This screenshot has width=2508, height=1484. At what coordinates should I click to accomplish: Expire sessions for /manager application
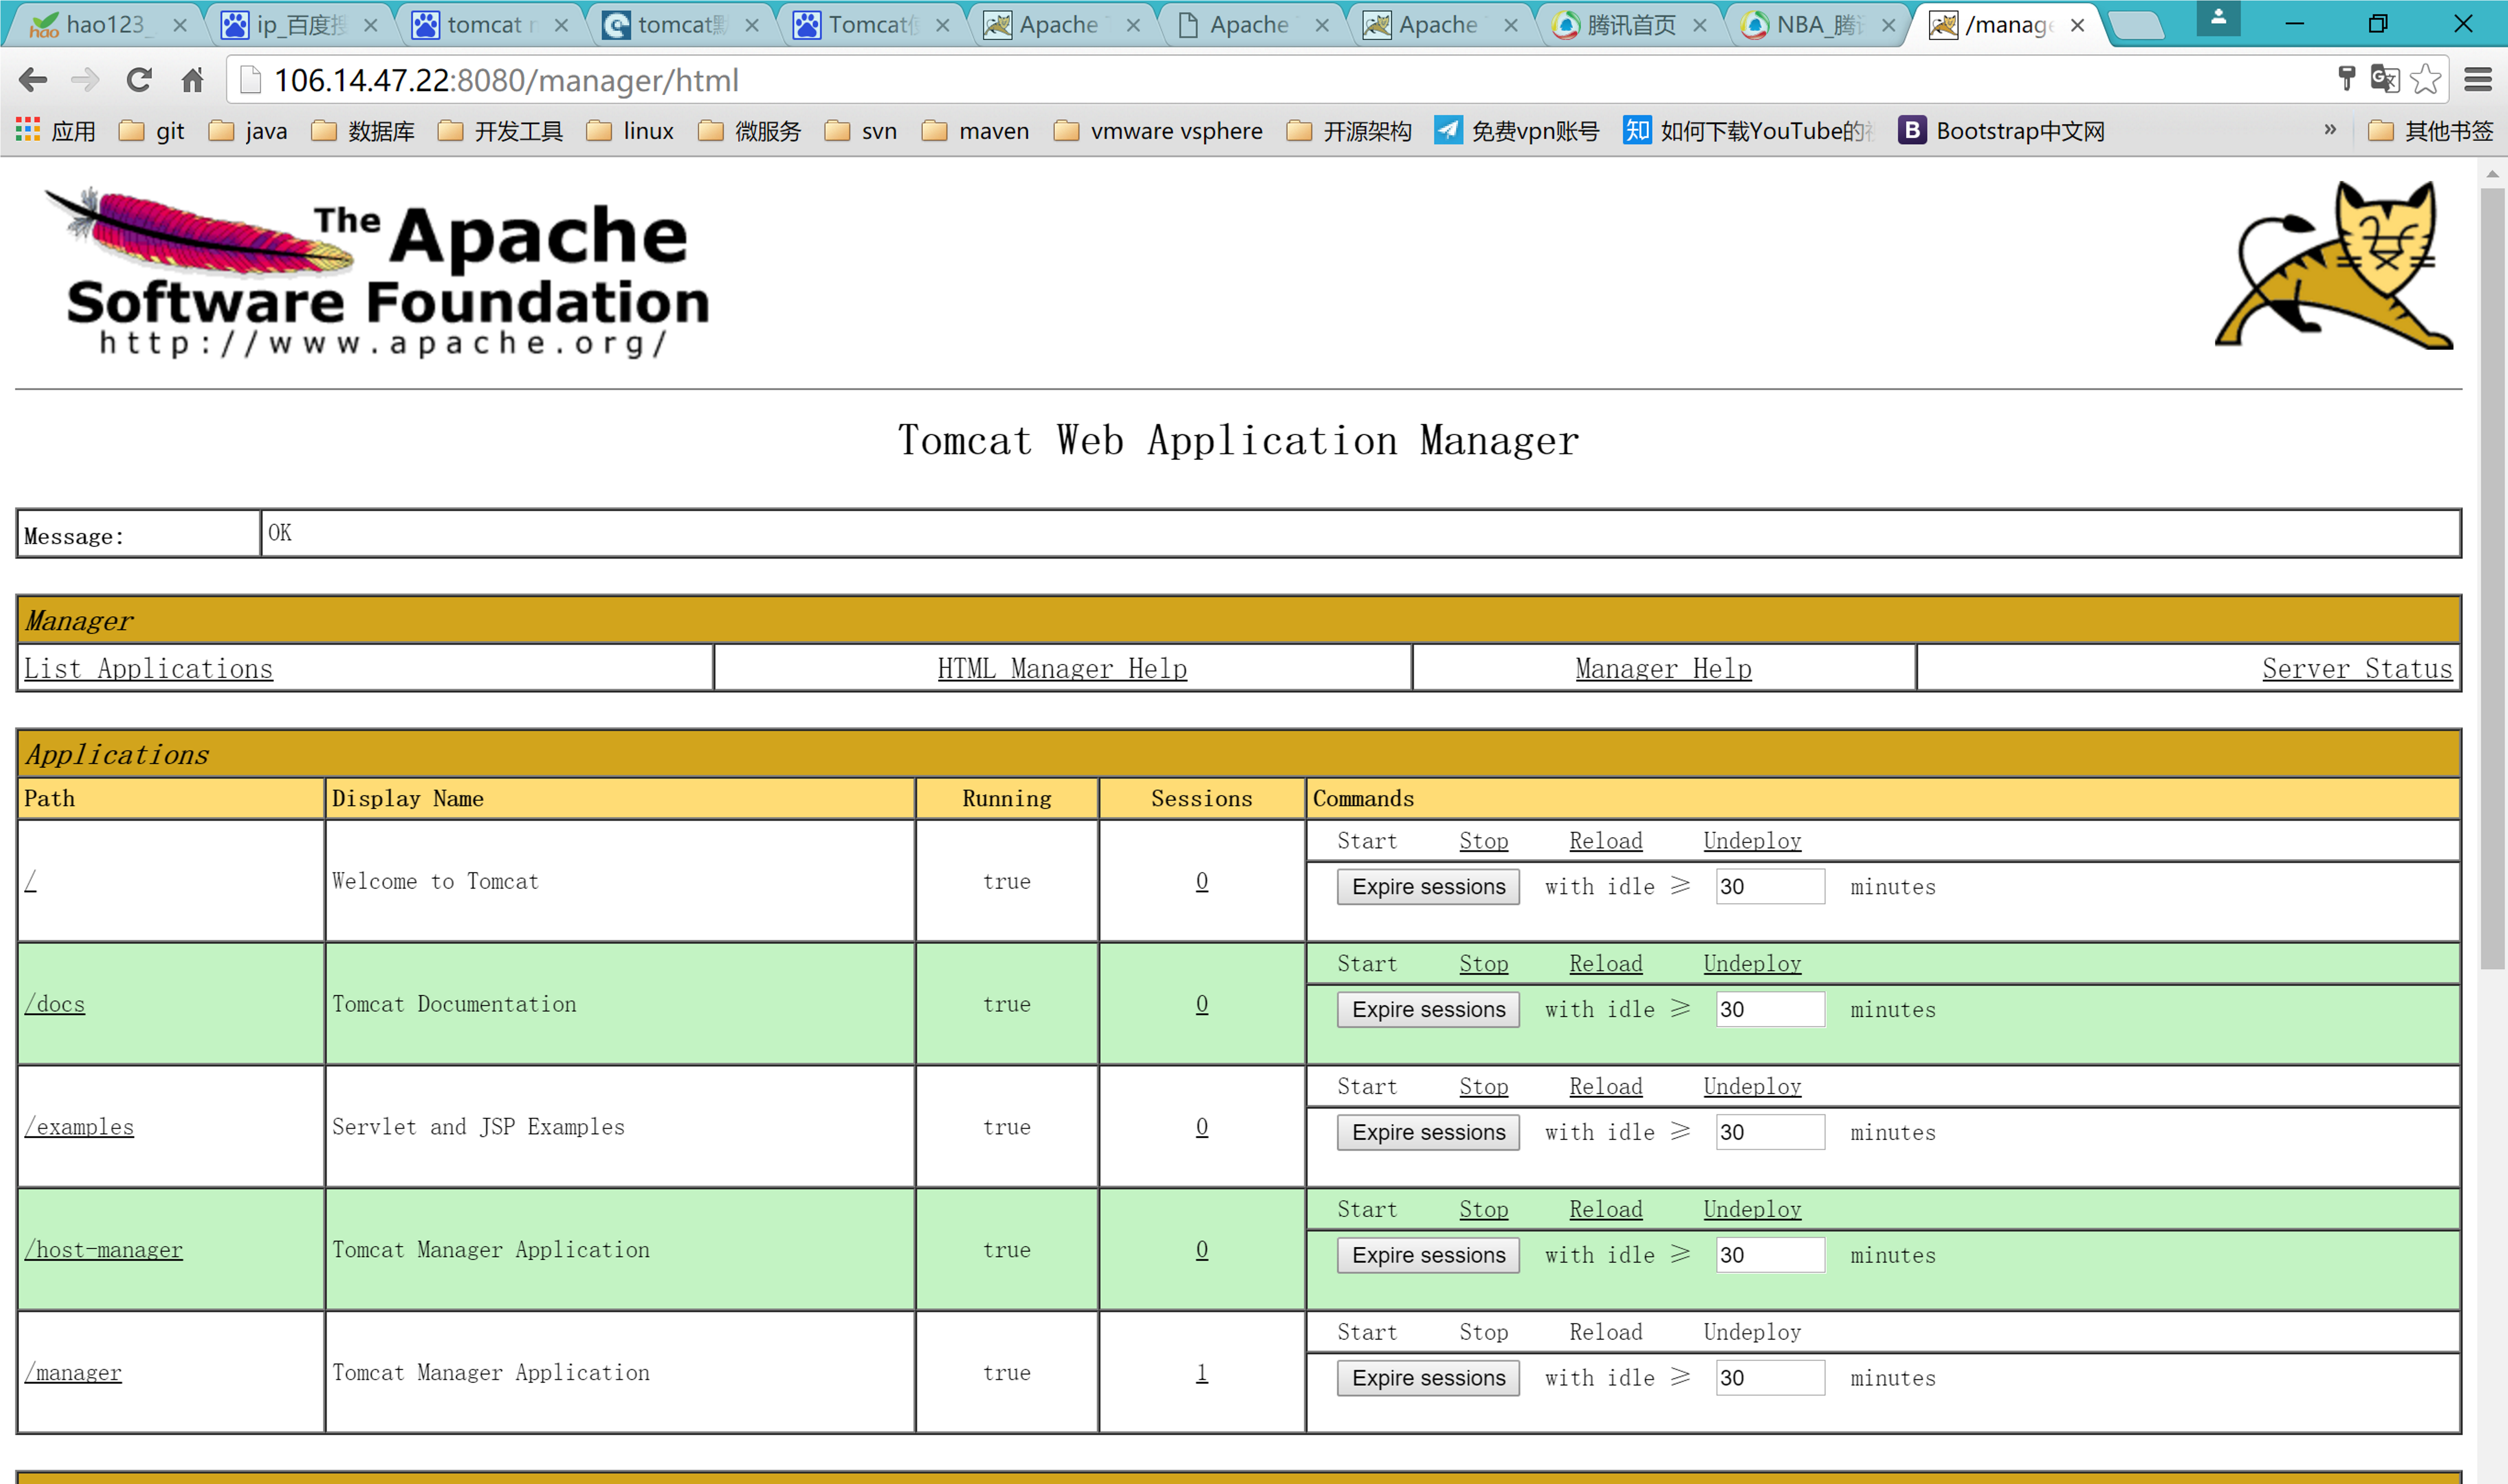point(1428,1379)
